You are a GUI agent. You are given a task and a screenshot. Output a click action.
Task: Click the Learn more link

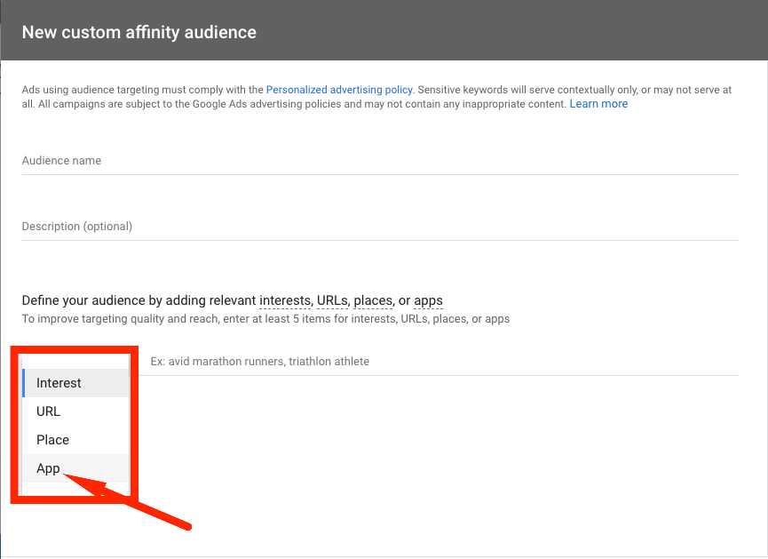(x=598, y=104)
